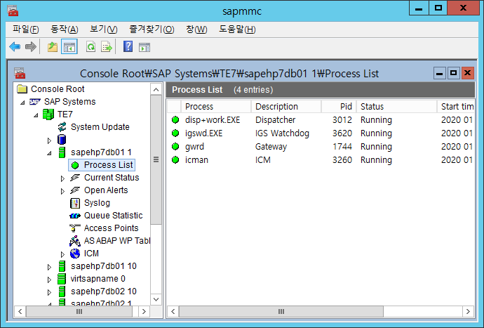This screenshot has height=328, width=484.
Task: Click the Open Alerts icon
Action: [75, 190]
